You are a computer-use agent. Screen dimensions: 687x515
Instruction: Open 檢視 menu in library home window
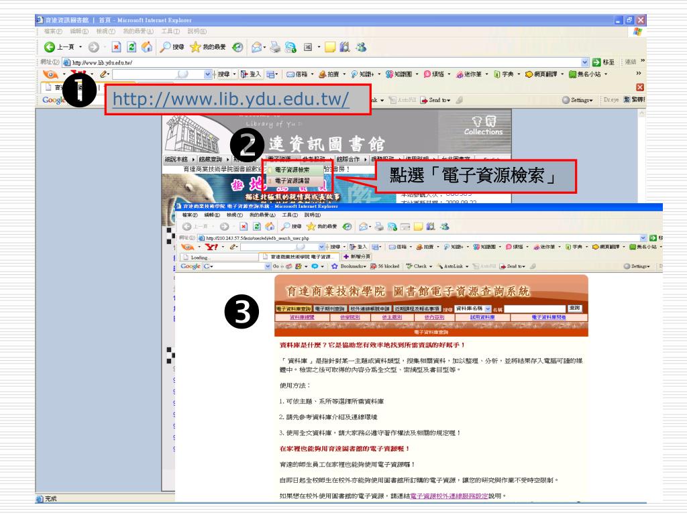tap(105, 32)
